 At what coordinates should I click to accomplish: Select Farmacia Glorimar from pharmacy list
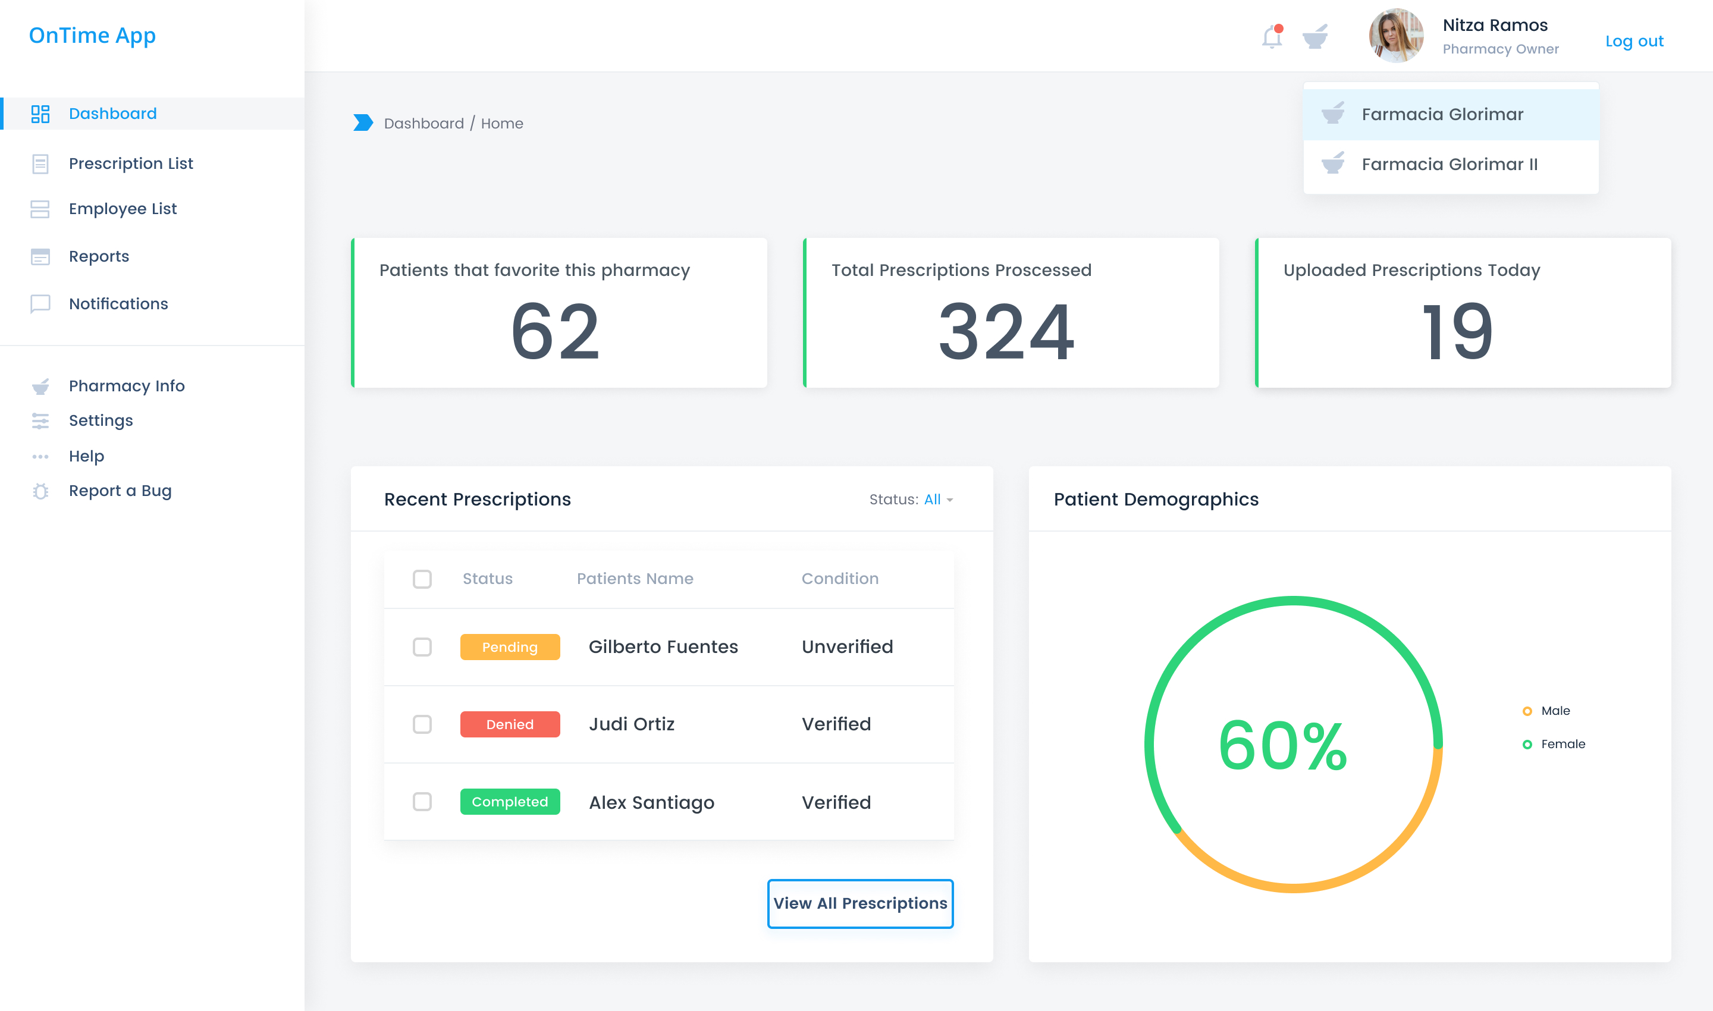(1451, 114)
